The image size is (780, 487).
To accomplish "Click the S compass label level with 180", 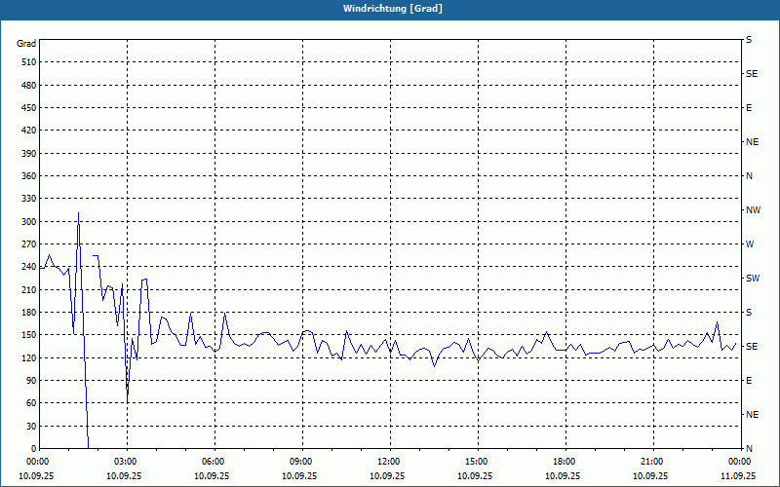I will (749, 313).
